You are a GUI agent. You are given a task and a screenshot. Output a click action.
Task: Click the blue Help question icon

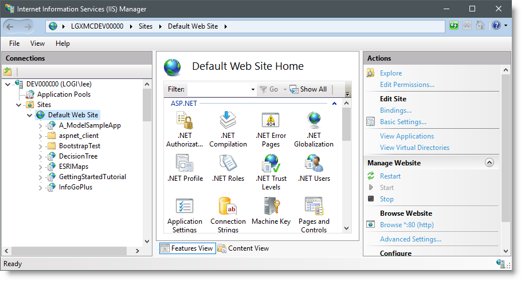496,26
